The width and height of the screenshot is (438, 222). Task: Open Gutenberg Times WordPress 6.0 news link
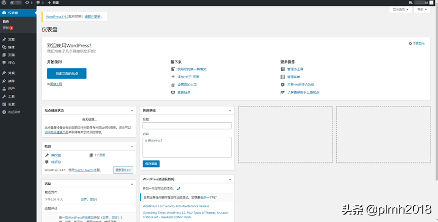[185, 215]
